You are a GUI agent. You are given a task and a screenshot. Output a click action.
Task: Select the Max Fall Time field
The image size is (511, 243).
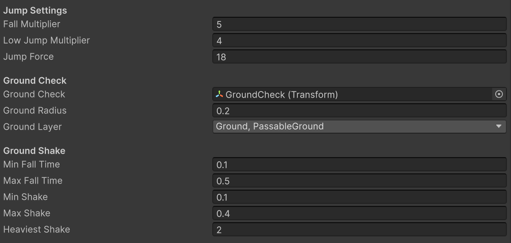(x=359, y=181)
